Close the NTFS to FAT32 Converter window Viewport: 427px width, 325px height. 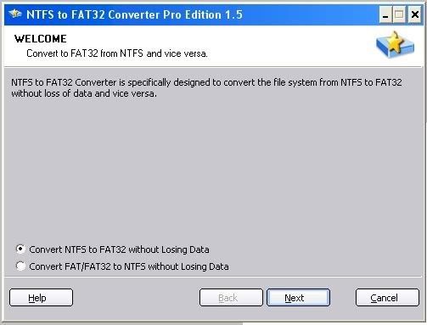coord(414,14)
